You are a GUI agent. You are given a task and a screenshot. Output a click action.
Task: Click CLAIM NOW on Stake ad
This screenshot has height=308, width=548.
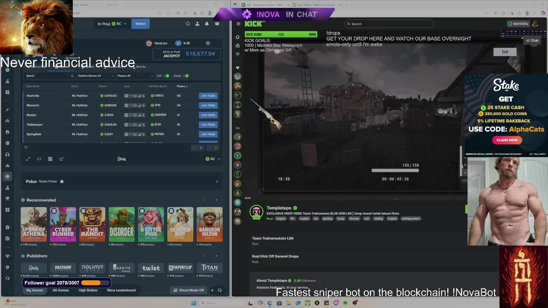507,140
